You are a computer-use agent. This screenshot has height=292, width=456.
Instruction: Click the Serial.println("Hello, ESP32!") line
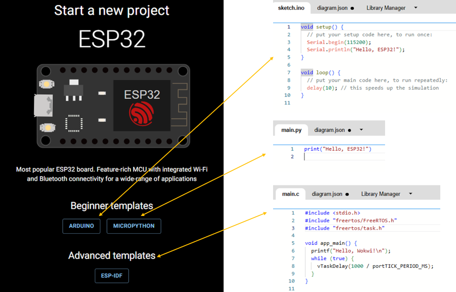(356, 50)
